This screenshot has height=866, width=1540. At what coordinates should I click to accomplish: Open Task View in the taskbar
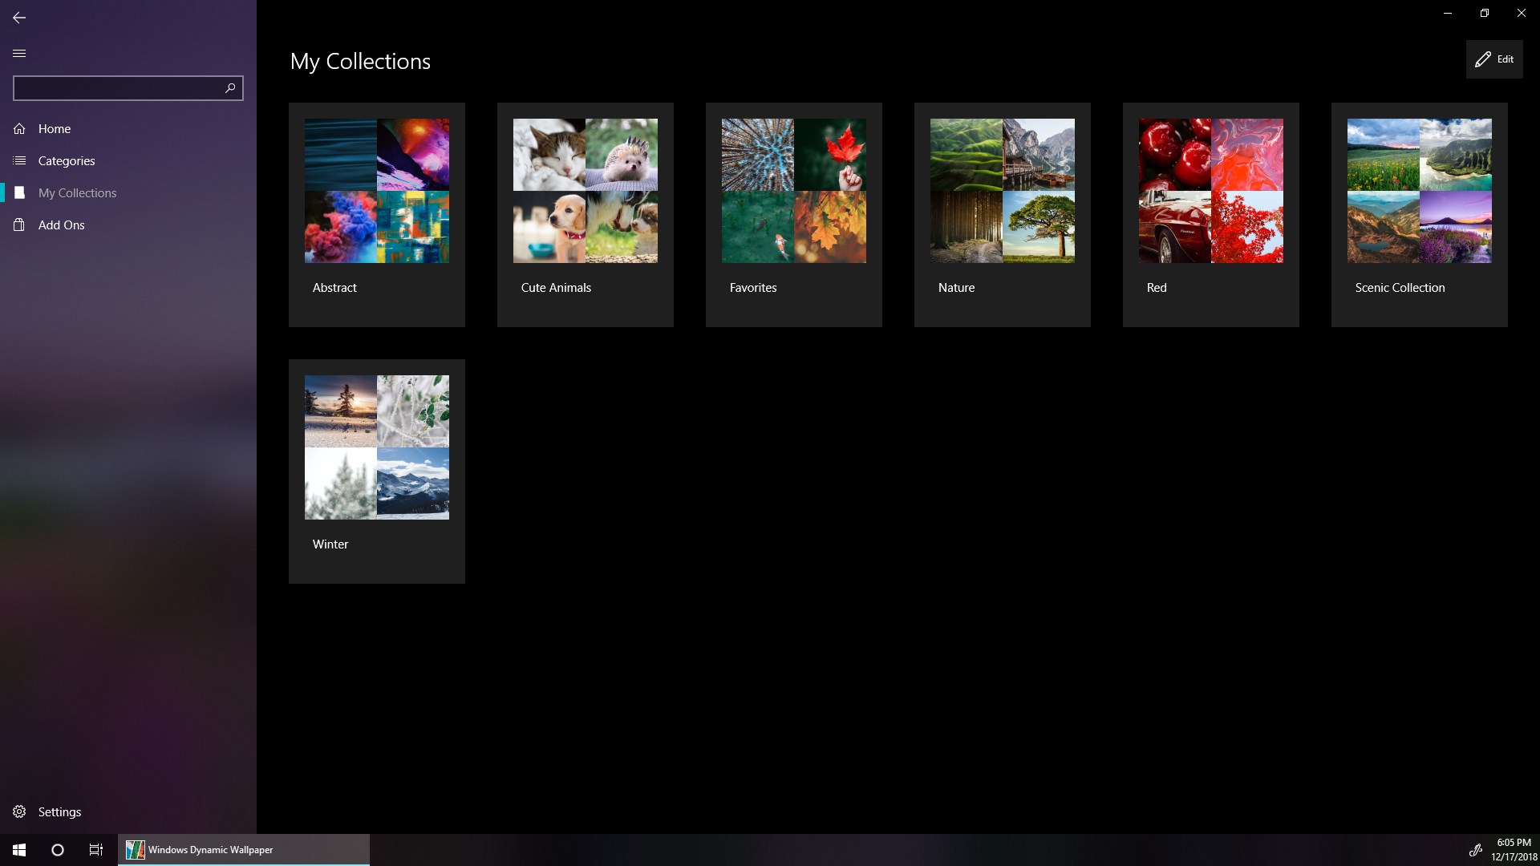tap(96, 850)
